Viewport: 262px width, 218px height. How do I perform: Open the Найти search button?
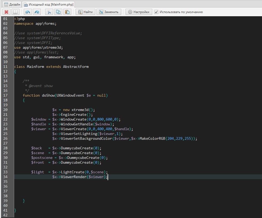click(85, 12)
